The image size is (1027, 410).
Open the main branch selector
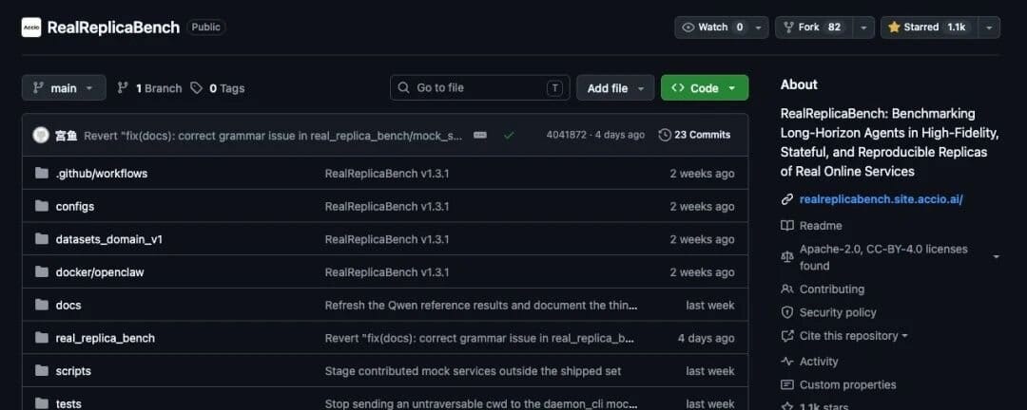pos(64,87)
